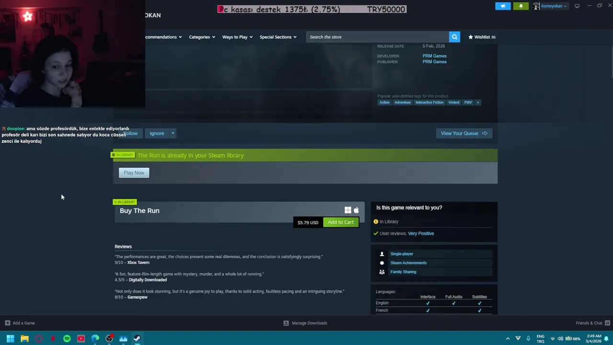Image resolution: width=613 pixels, height=345 pixels.
Task: Open the PRM Games publisher link
Action: click(434, 62)
